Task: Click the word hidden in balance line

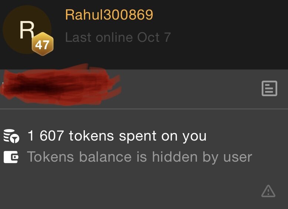Action: [x=175, y=157]
